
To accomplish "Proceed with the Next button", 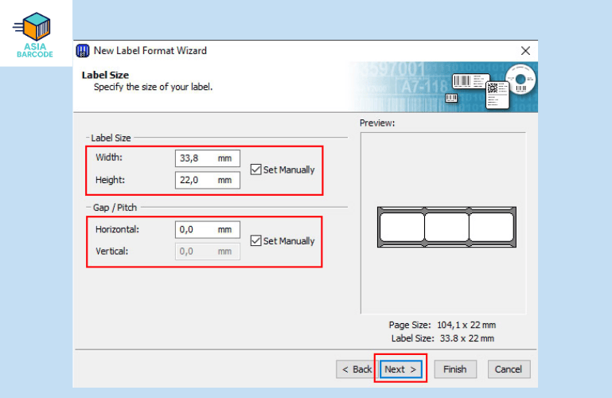I will [x=400, y=369].
